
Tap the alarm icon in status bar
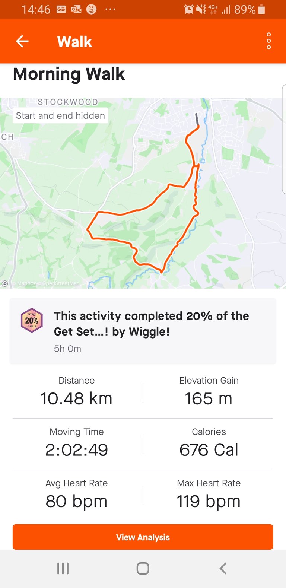[189, 9]
